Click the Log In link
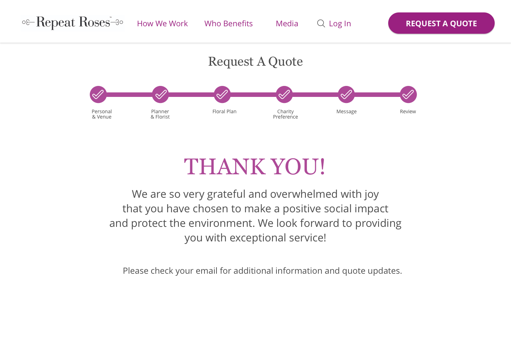 (x=340, y=23)
